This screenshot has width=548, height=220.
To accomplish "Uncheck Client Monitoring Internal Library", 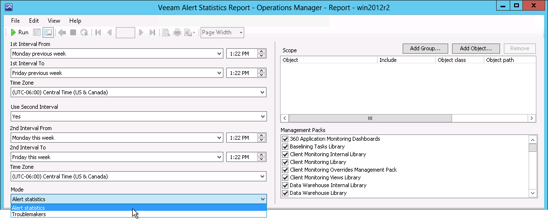I will (x=285, y=154).
